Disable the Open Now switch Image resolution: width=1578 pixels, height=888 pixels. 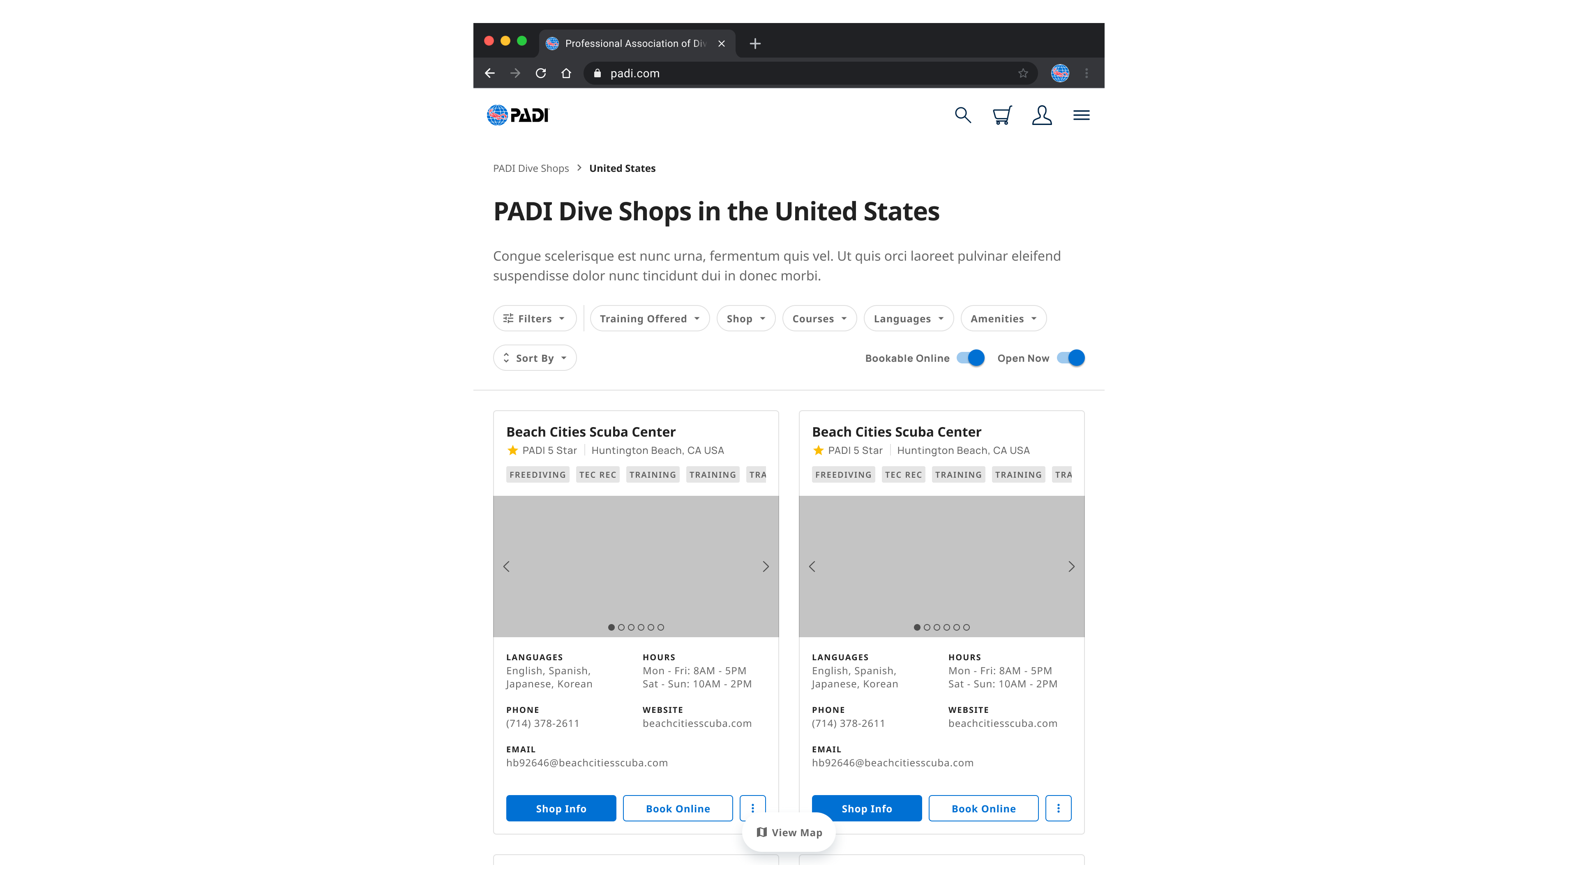pyautogui.click(x=1070, y=358)
